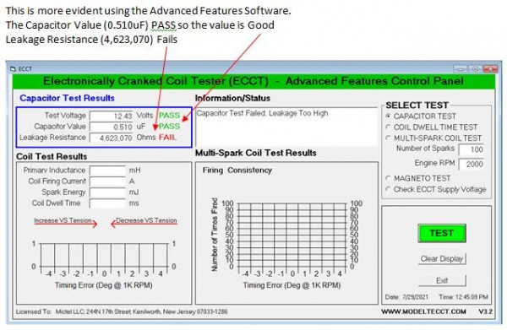
Task: Maximize the ECCT window
Action: pyautogui.click(x=475, y=68)
